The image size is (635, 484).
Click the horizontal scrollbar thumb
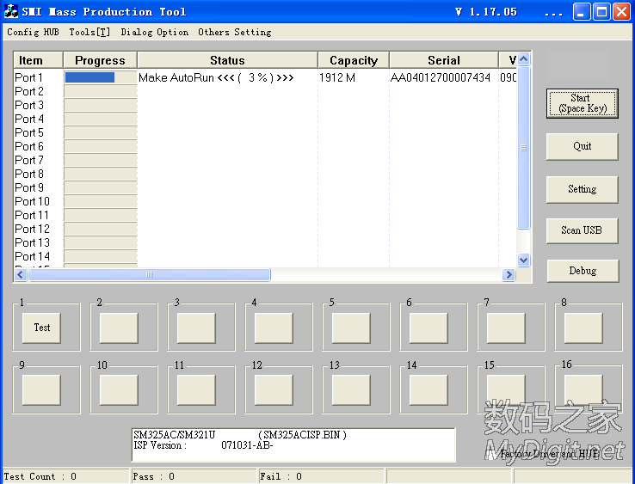[150, 275]
